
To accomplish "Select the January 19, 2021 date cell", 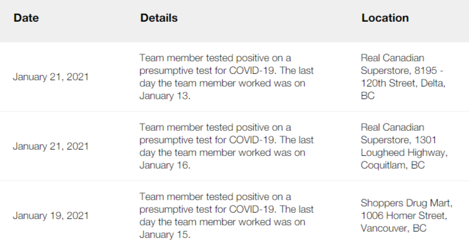I will coord(50,216).
